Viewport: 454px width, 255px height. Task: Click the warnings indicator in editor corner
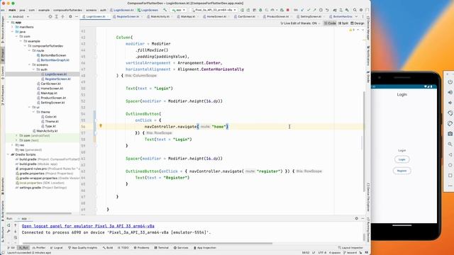tap(352, 30)
